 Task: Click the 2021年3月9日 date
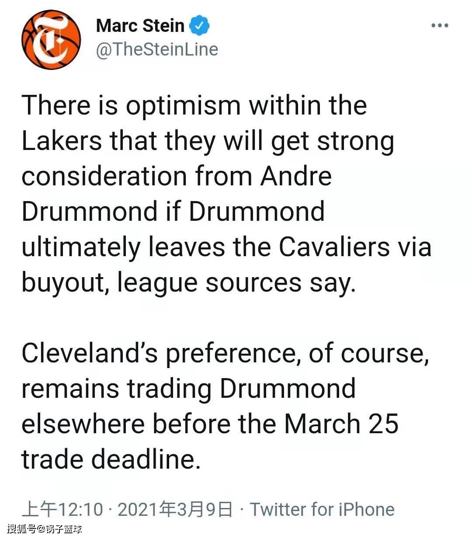pyautogui.click(x=175, y=510)
